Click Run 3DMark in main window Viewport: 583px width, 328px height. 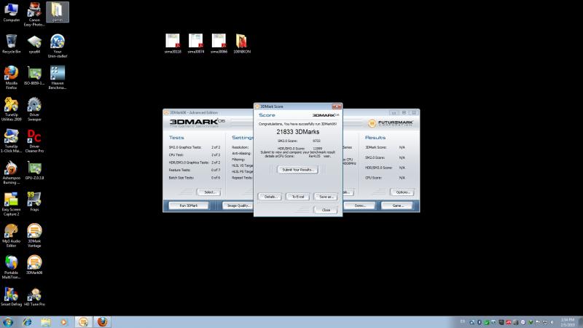[x=189, y=206]
